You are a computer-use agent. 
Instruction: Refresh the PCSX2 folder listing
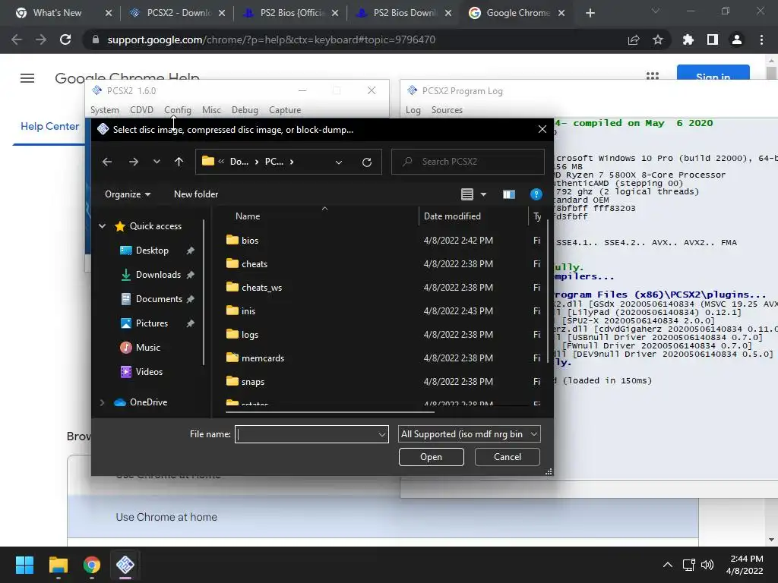367,162
